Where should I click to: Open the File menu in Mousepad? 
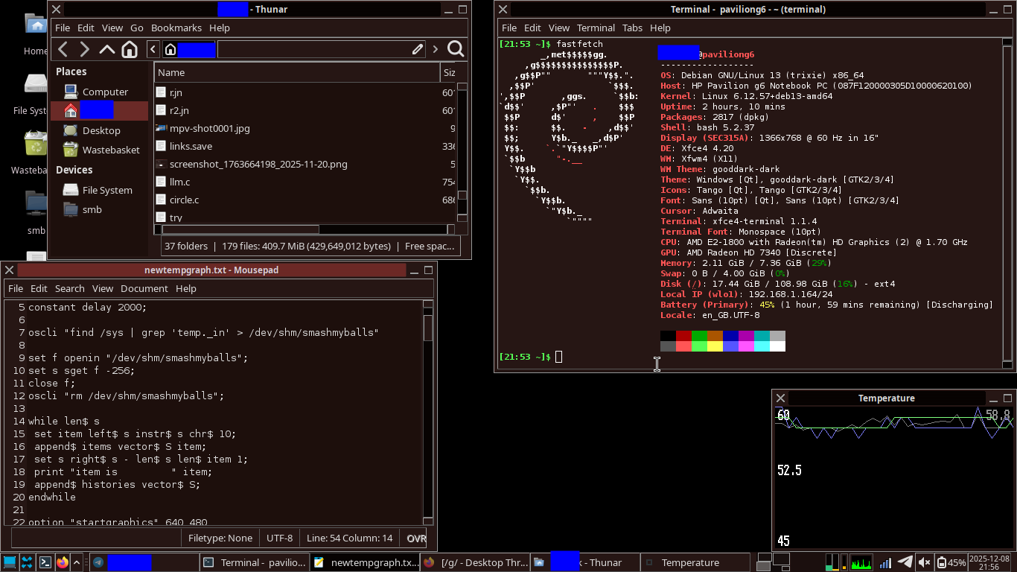[16, 288]
